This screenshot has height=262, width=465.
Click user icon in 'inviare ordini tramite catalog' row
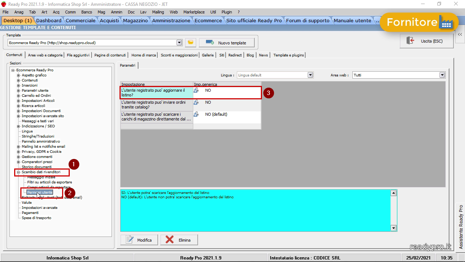(196, 102)
